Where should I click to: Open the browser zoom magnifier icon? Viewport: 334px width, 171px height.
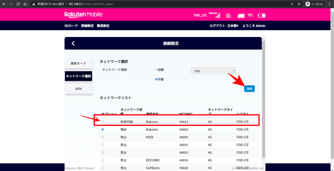click(292, 4)
